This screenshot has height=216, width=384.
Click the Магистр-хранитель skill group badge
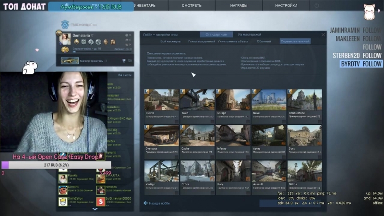tap(70, 61)
